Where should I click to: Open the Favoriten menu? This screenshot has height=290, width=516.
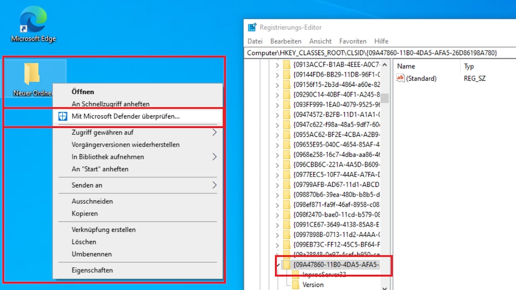pos(353,41)
